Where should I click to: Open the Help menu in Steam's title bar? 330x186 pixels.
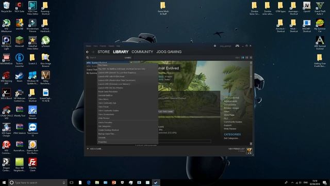point(118,46)
